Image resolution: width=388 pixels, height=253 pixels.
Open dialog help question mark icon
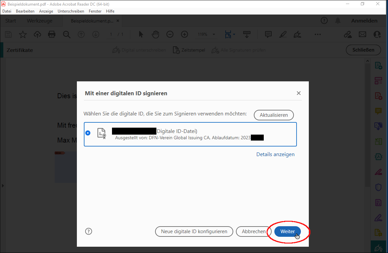pos(88,231)
